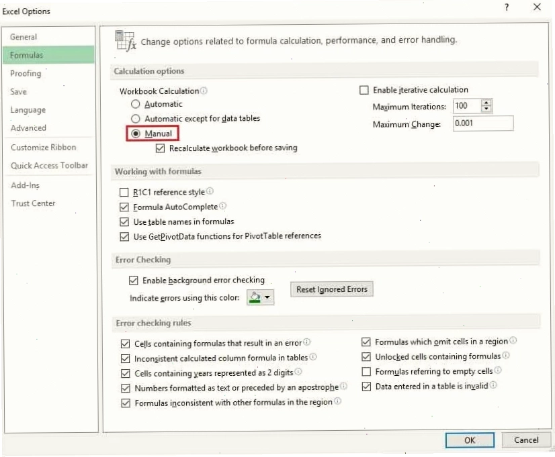
Task: Uncheck Unlocked cells containing formulas
Action: pos(366,356)
